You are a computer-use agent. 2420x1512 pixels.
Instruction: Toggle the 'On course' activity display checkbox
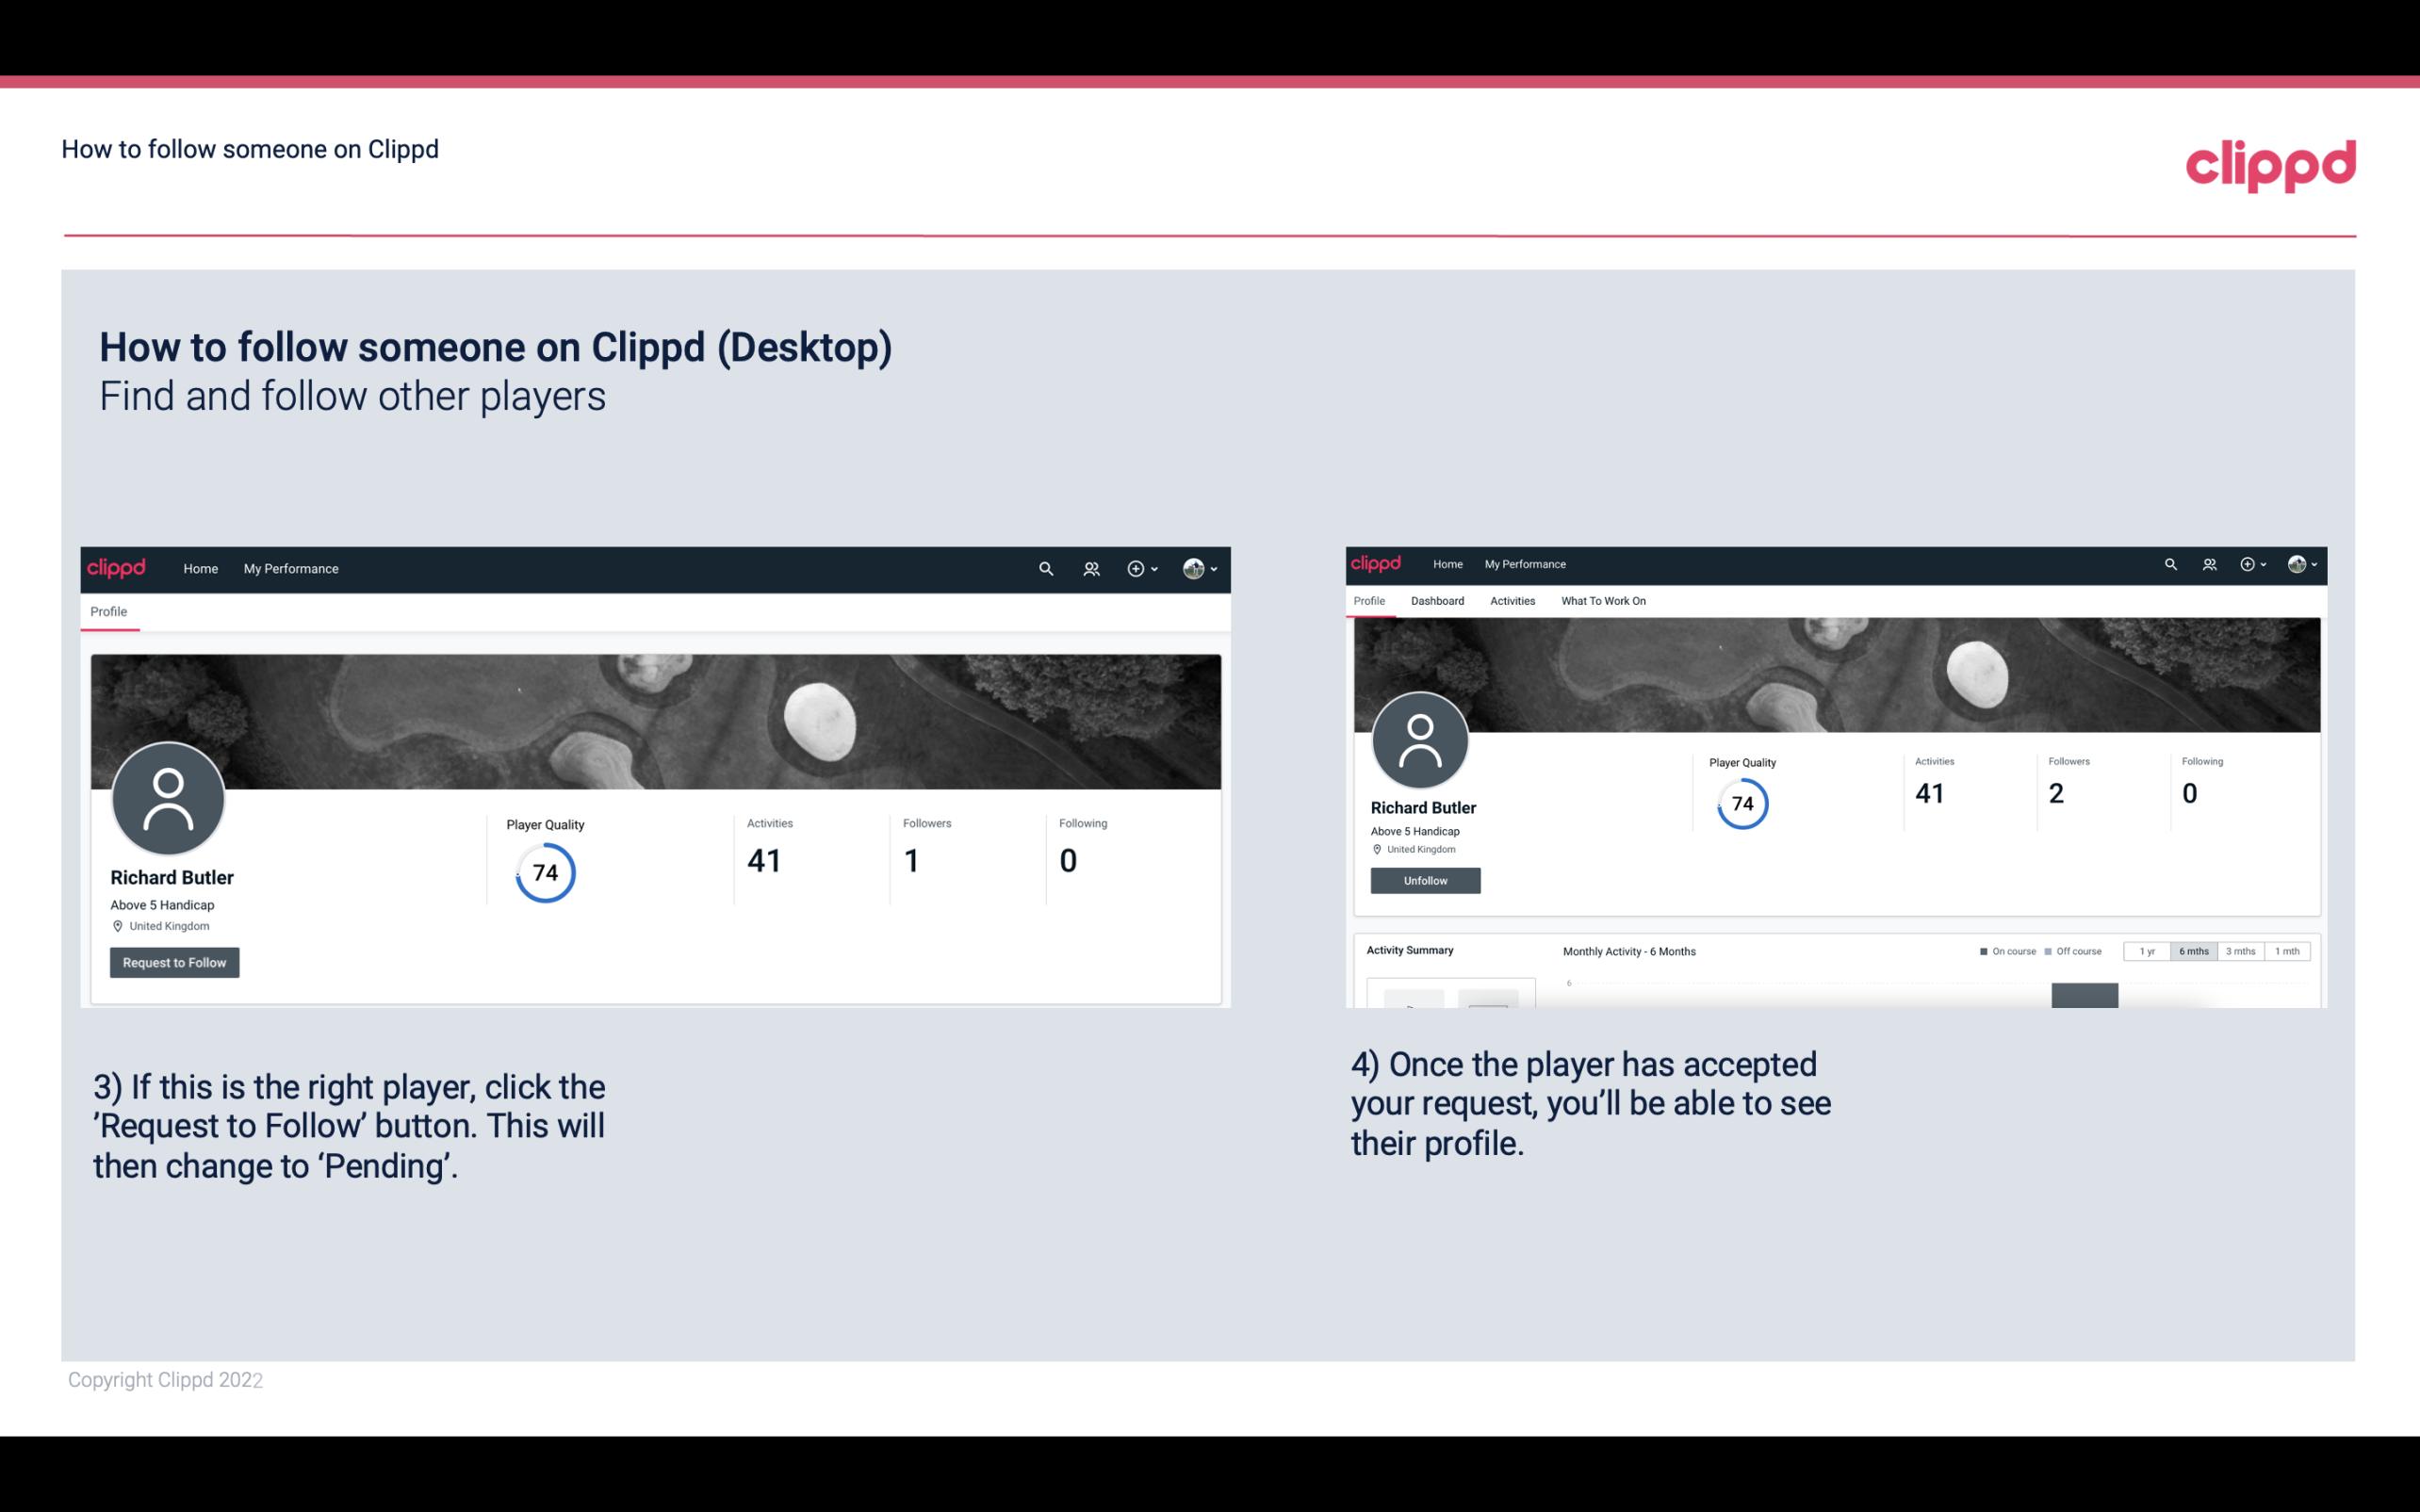tap(1987, 951)
